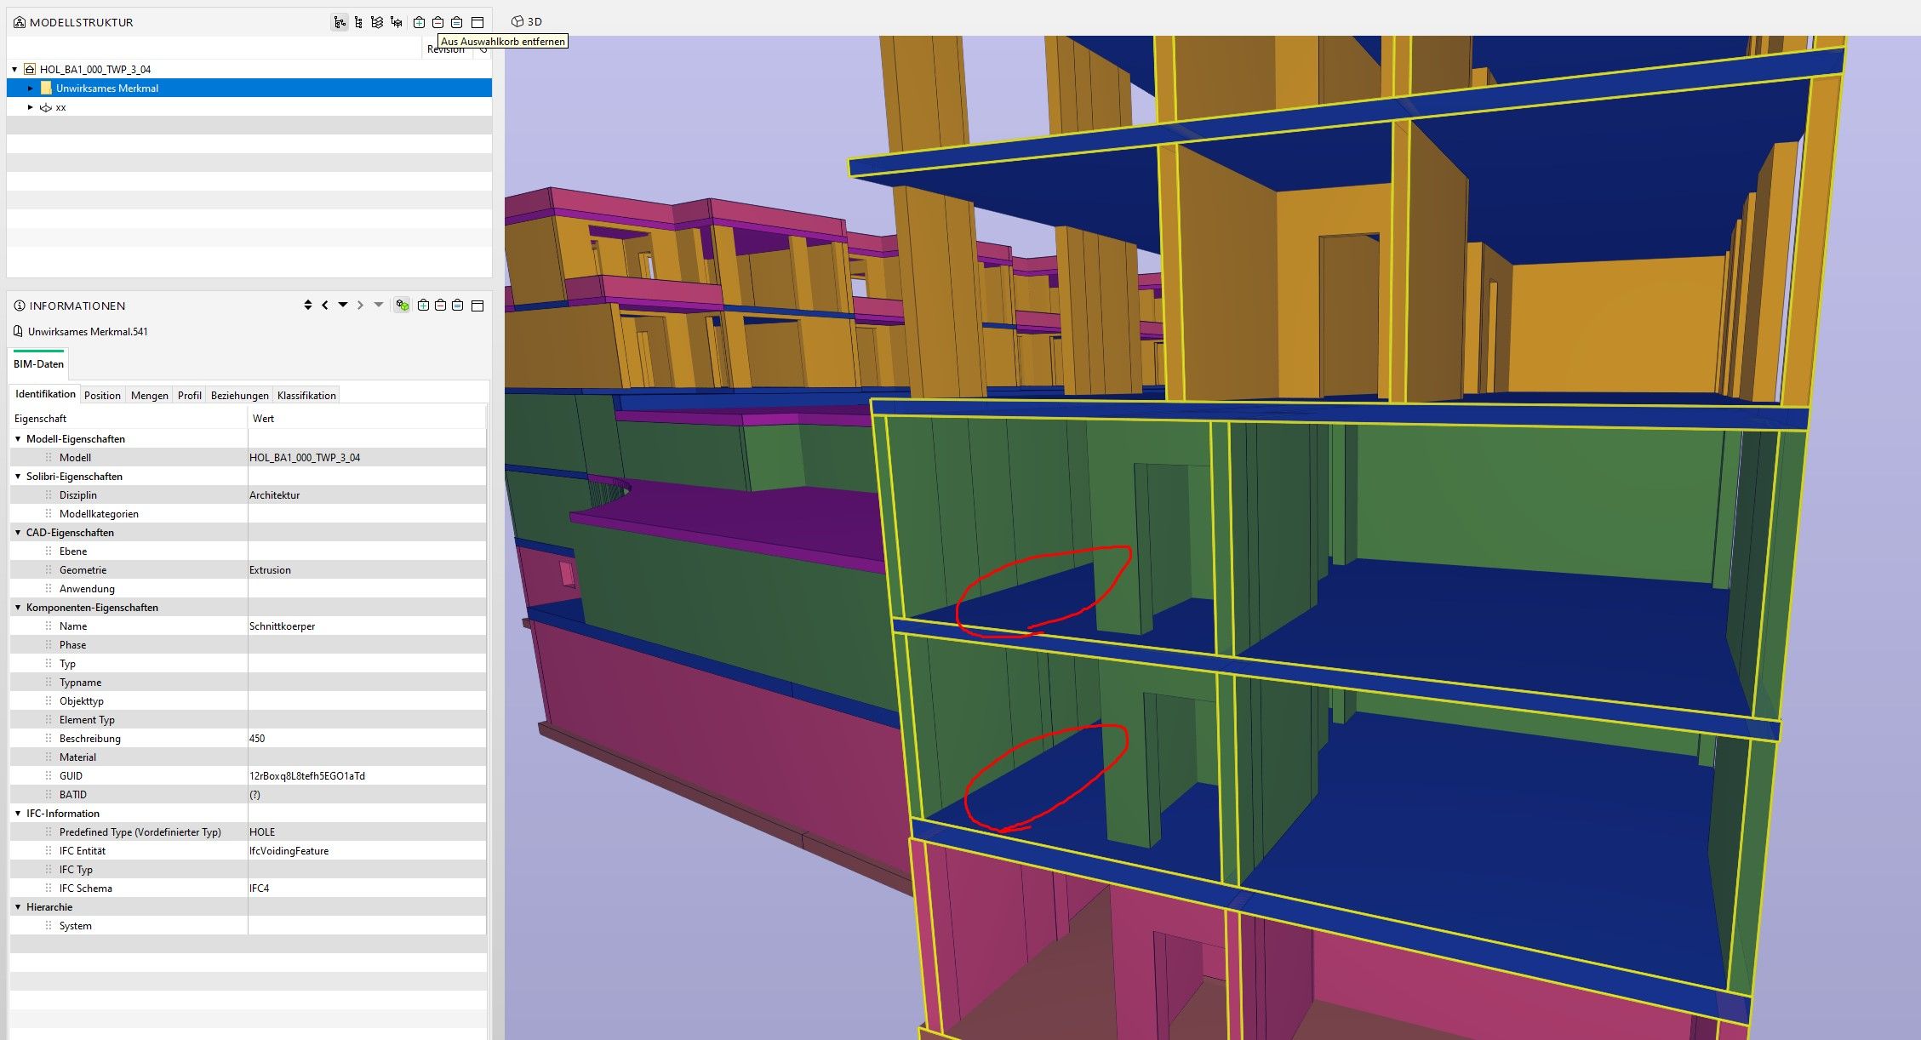The image size is (1921, 1040).
Task: Click up-down sort arrows in Informationen
Action: (x=307, y=305)
